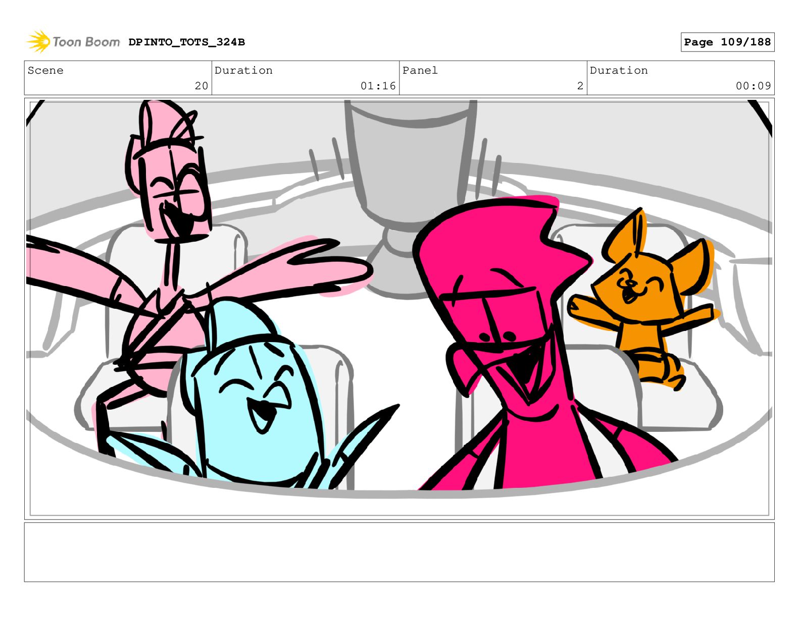
Task: Select the panel duration 00:09
Action: pos(754,86)
